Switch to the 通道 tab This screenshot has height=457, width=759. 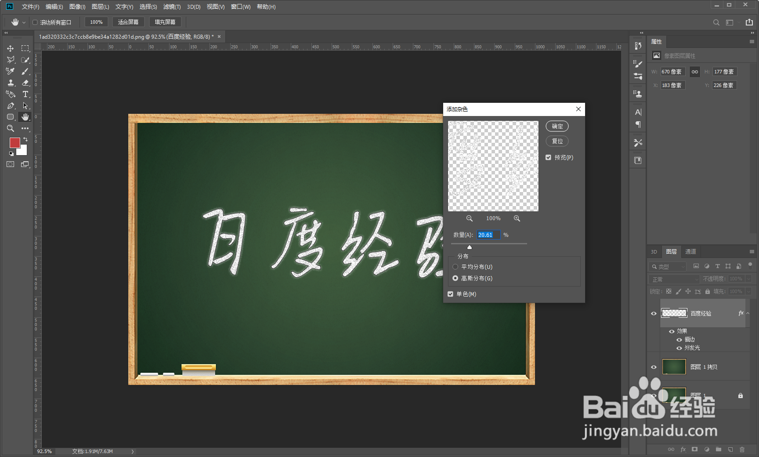tap(690, 251)
